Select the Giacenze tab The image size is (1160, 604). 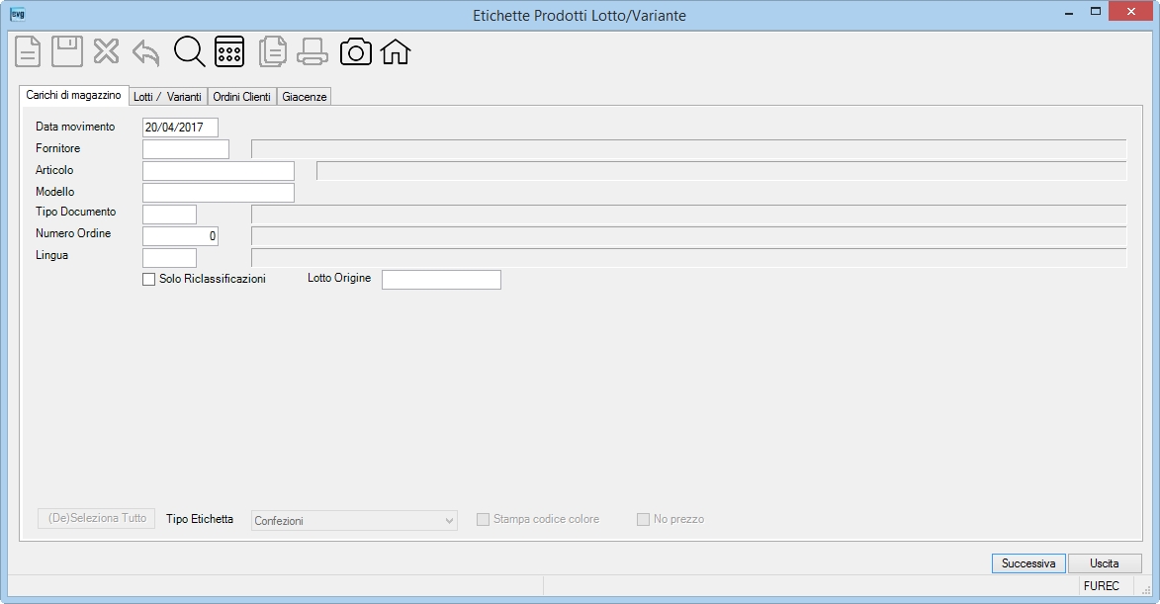tap(304, 97)
